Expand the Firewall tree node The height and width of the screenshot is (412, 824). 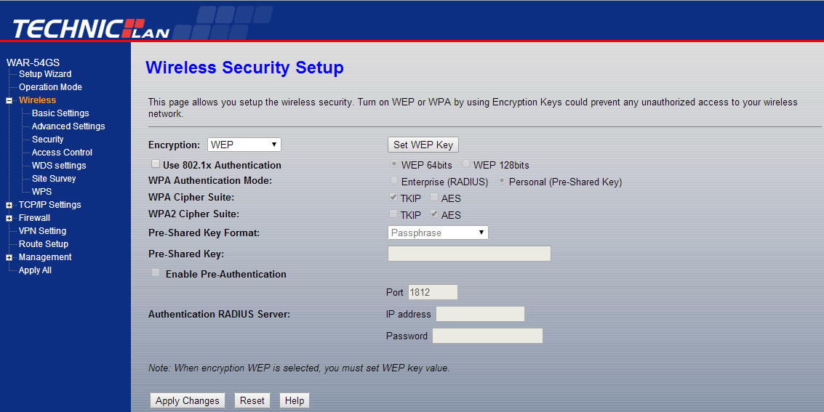9,218
